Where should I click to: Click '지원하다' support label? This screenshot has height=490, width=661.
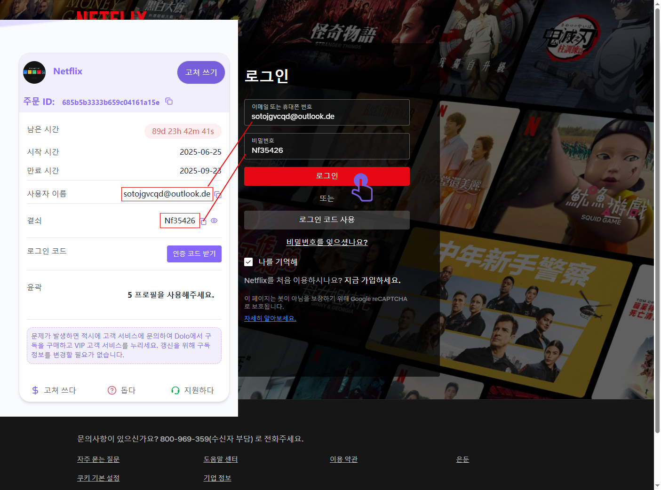(199, 390)
